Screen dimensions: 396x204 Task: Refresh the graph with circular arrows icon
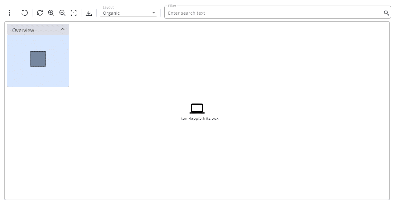[x=40, y=13]
